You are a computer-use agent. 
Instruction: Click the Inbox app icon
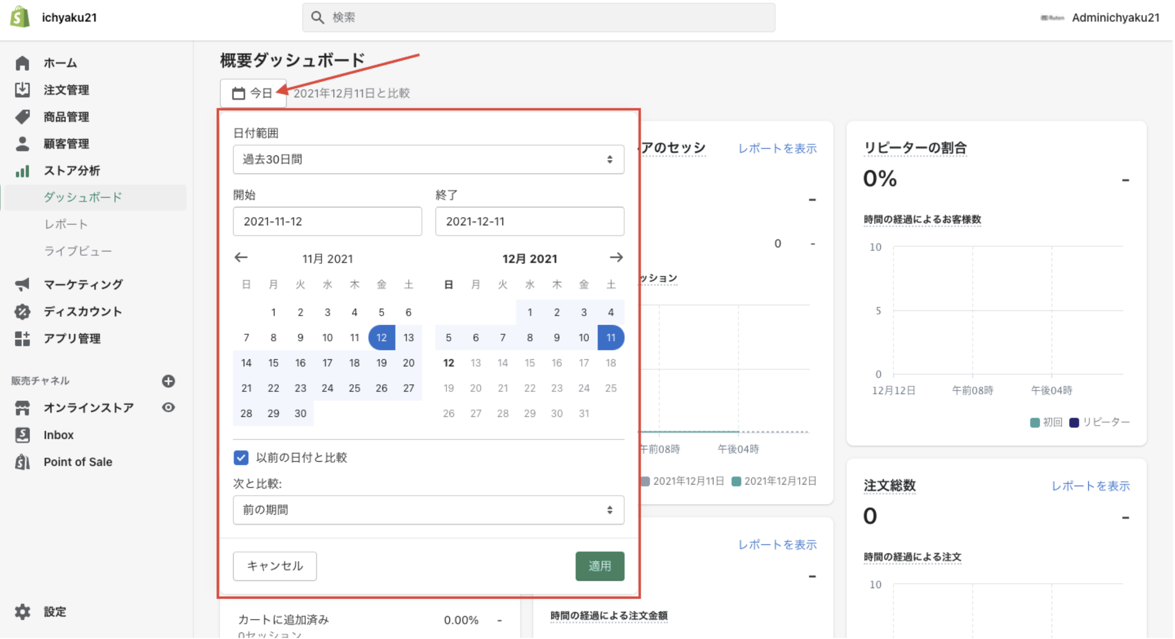[x=22, y=435]
